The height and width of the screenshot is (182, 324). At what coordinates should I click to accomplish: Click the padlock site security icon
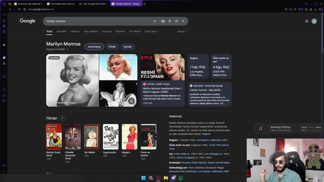click(25, 9)
